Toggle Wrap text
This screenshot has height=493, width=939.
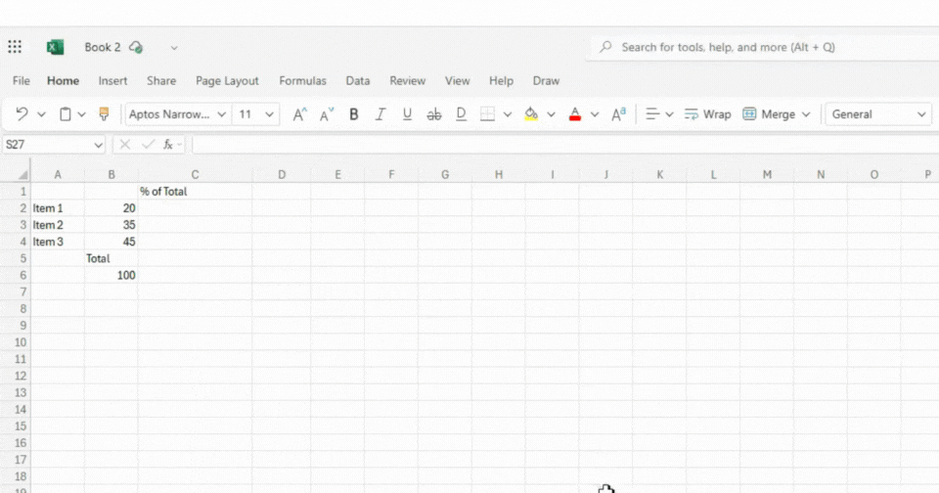click(x=707, y=113)
